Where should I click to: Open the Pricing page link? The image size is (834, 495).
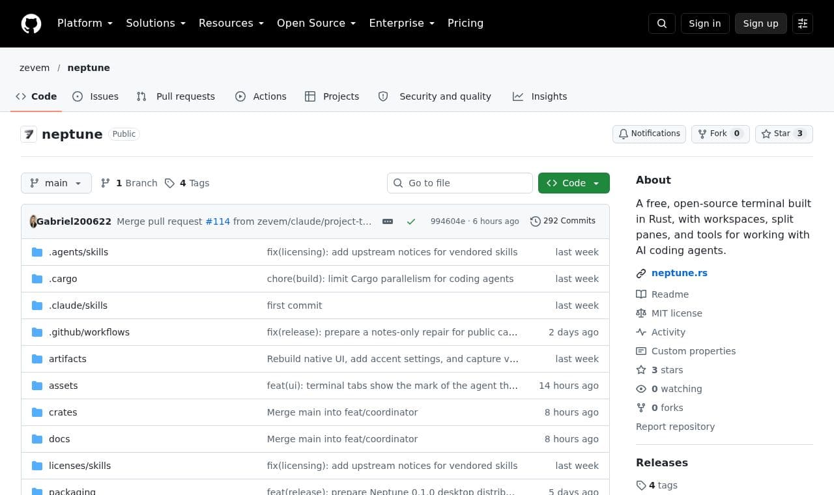click(x=465, y=23)
